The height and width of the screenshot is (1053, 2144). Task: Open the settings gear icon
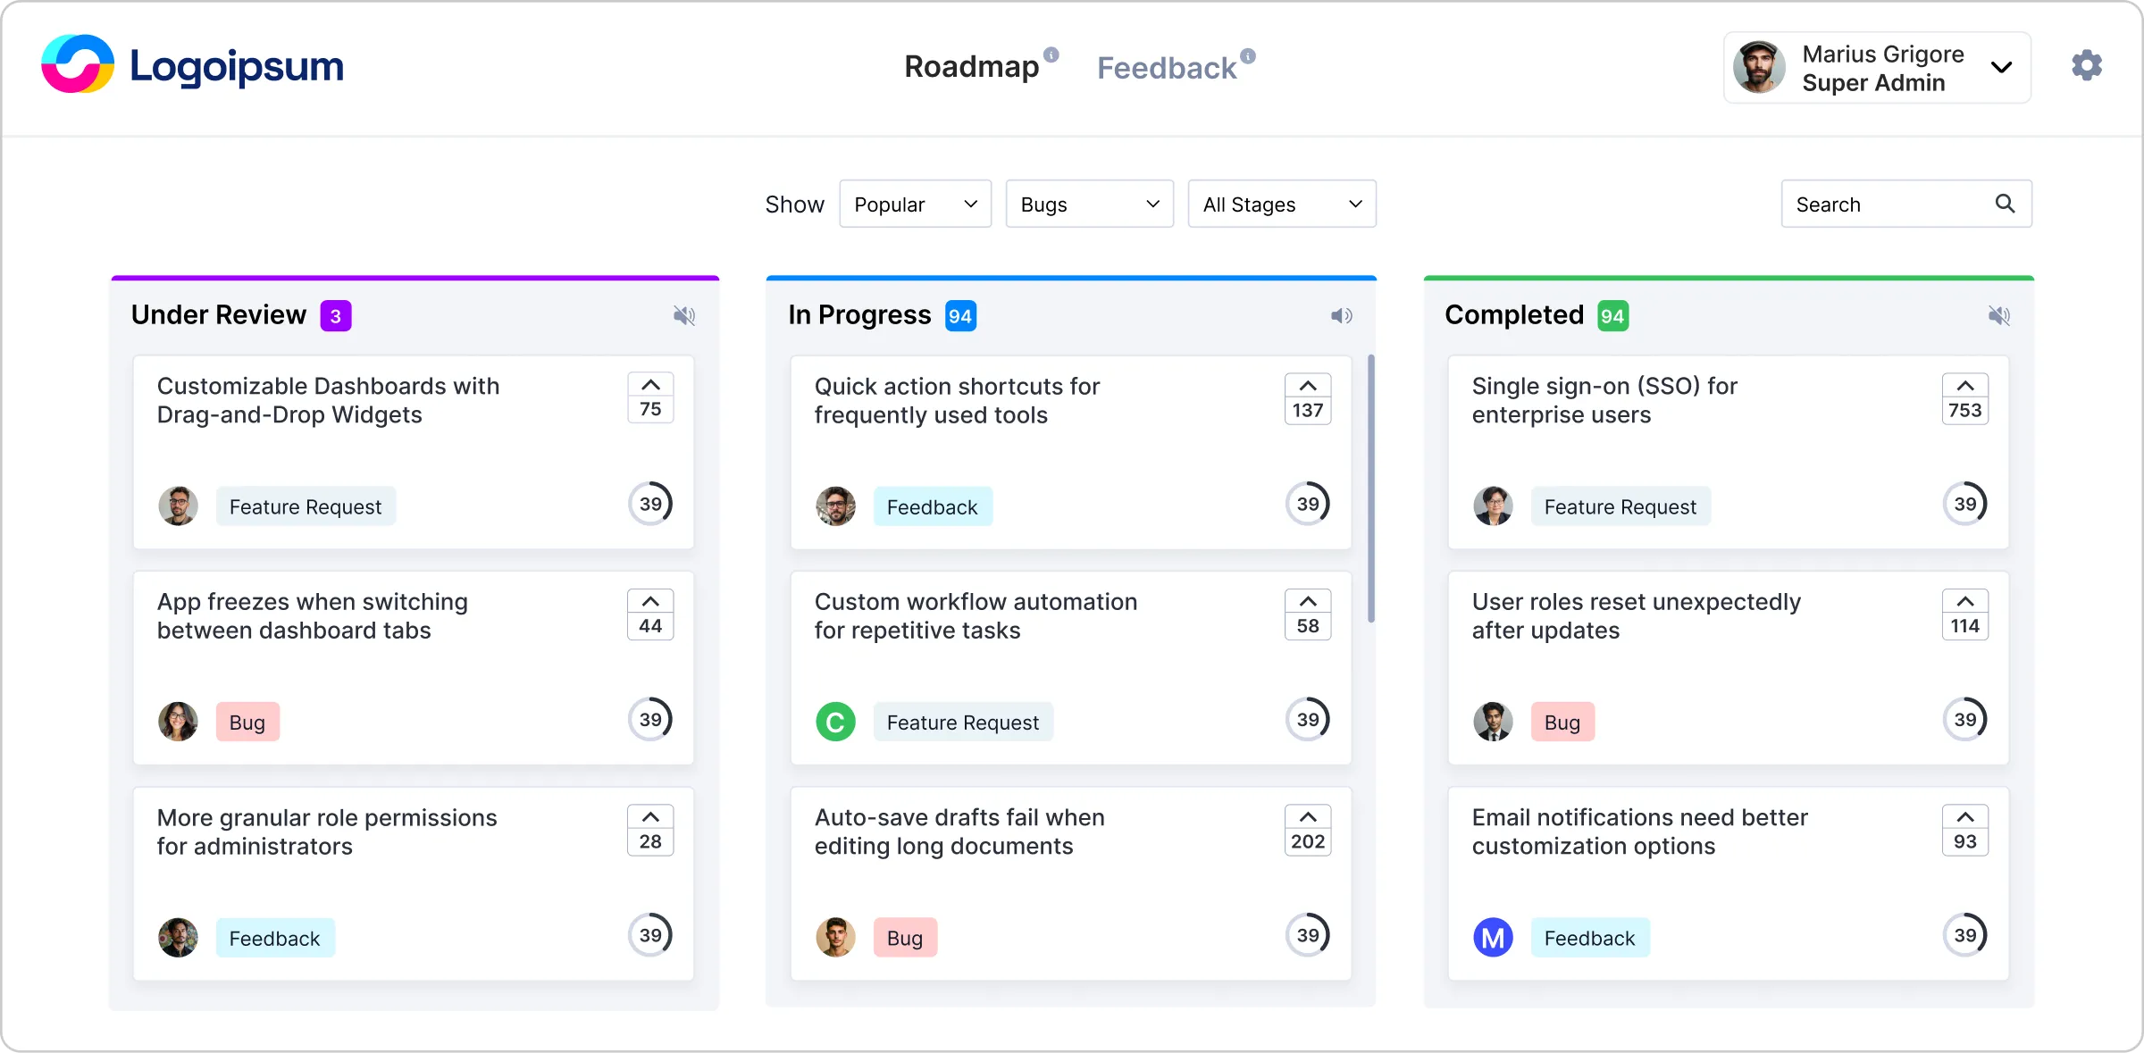pos(2087,65)
